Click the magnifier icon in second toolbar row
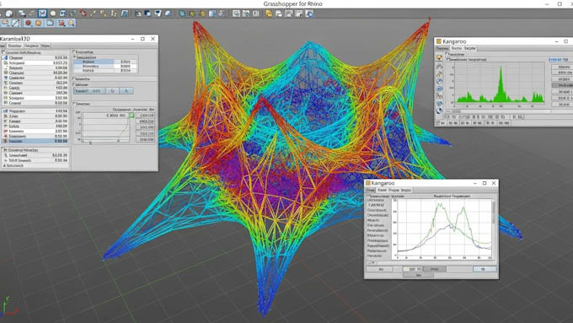The width and height of the screenshot is (573, 323). [x=72, y=23]
